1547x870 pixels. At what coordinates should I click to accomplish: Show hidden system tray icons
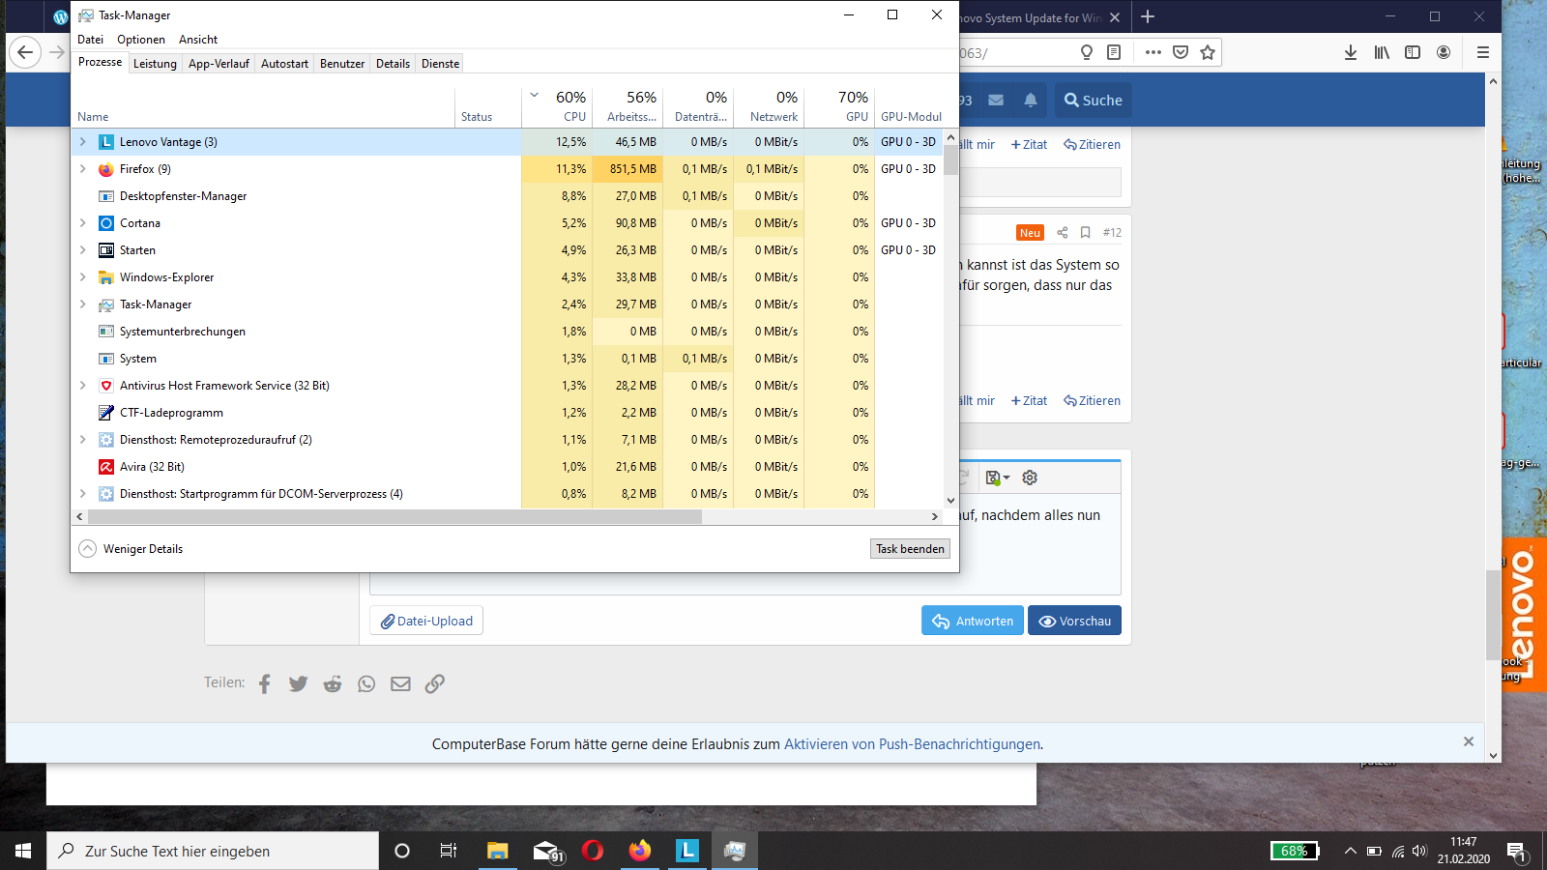(x=1350, y=851)
